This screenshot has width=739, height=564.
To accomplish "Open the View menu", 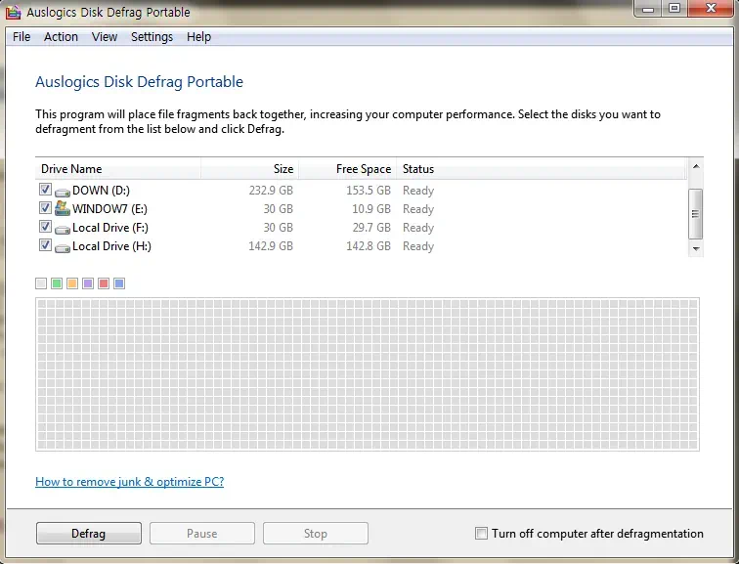I will [105, 37].
